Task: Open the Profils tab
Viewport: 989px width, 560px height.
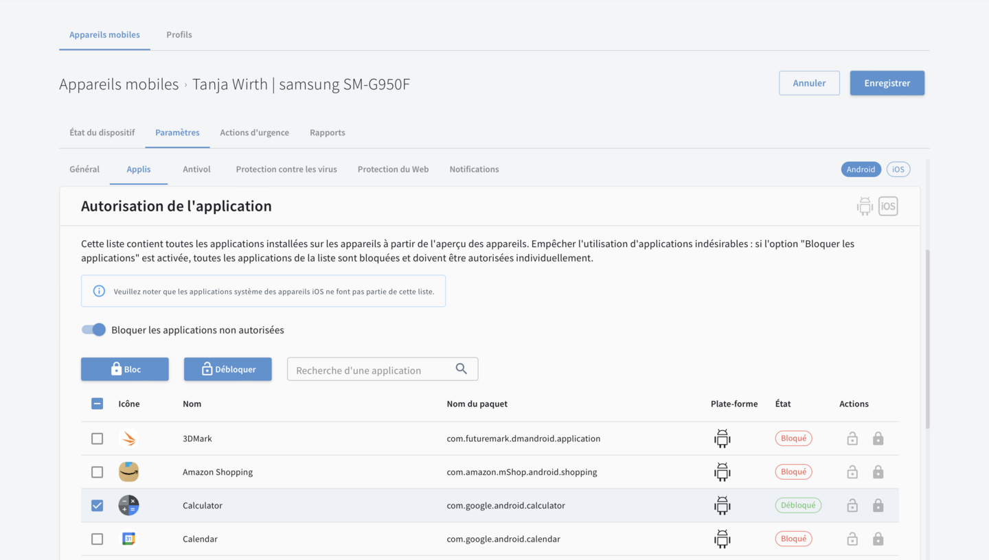Action: [x=179, y=35]
